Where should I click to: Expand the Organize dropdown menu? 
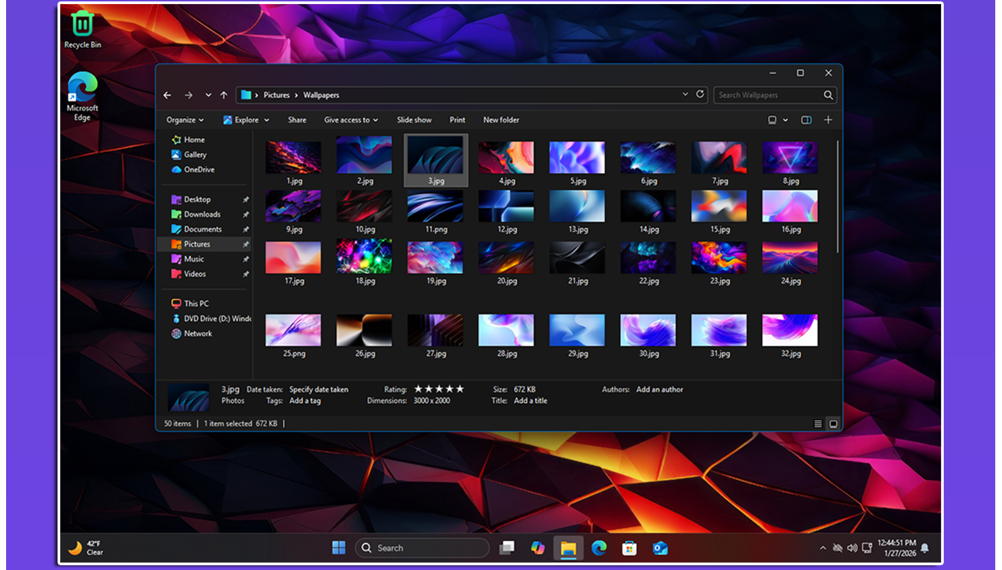185,120
